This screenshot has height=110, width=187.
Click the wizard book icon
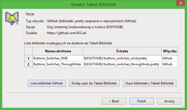[12, 18]
